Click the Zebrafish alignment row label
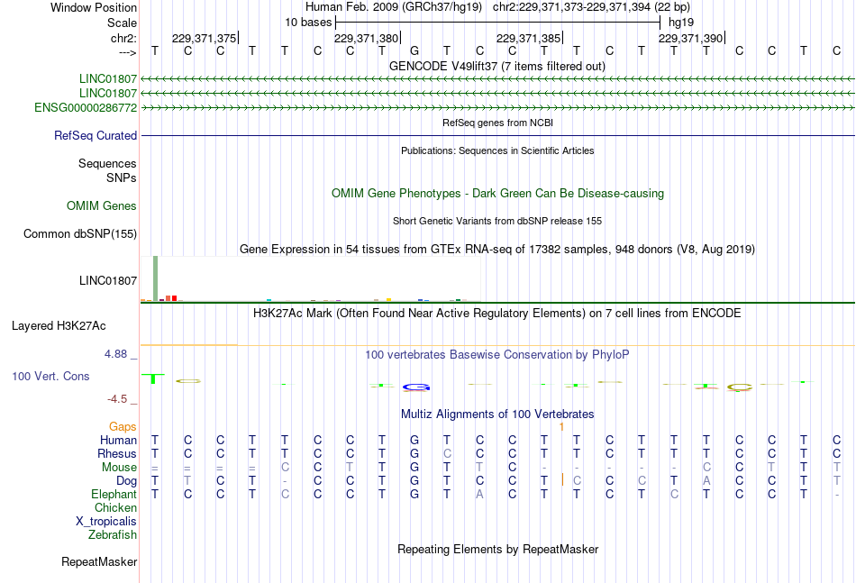Image resolution: width=856 pixels, height=583 pixels. [x=113, y=535]
